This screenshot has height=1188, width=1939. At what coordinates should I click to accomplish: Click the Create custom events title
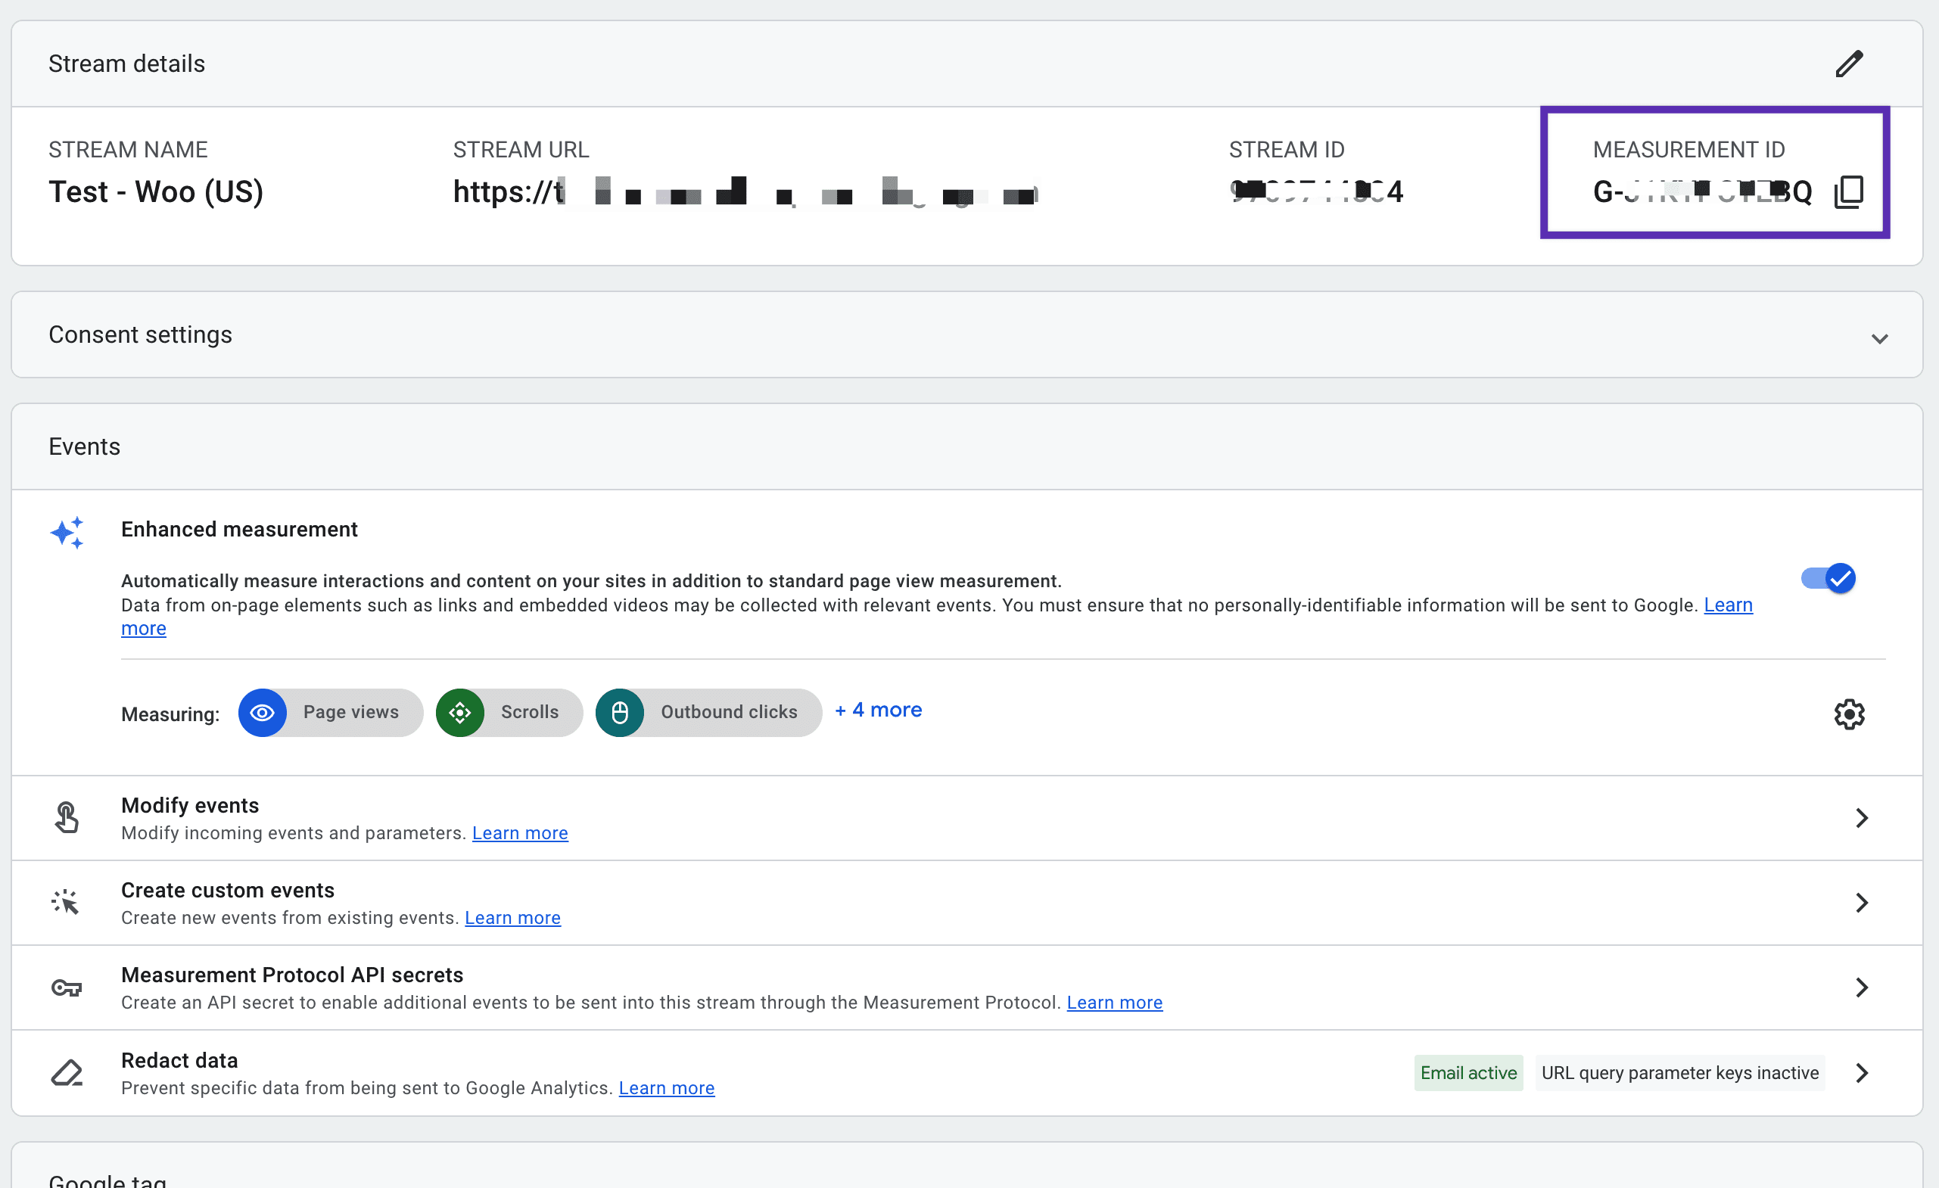point(227,890)
